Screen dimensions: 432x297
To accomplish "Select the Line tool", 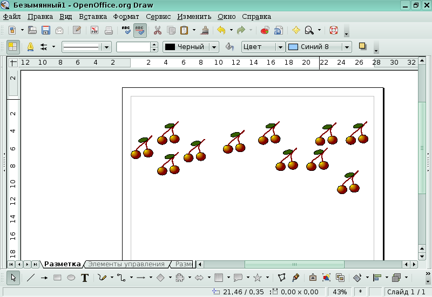I will pos(31,278).
